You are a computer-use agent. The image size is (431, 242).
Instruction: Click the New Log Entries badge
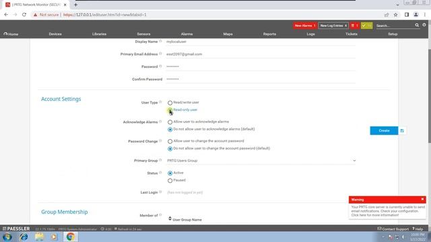333,26
